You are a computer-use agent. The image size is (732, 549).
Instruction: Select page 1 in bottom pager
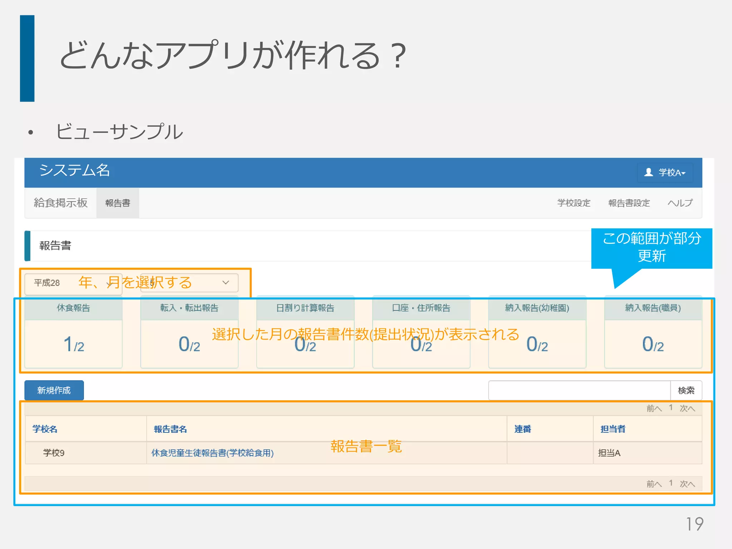[671, 483]
